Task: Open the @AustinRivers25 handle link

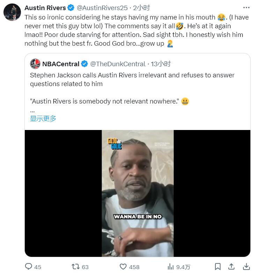Action: 102,8
